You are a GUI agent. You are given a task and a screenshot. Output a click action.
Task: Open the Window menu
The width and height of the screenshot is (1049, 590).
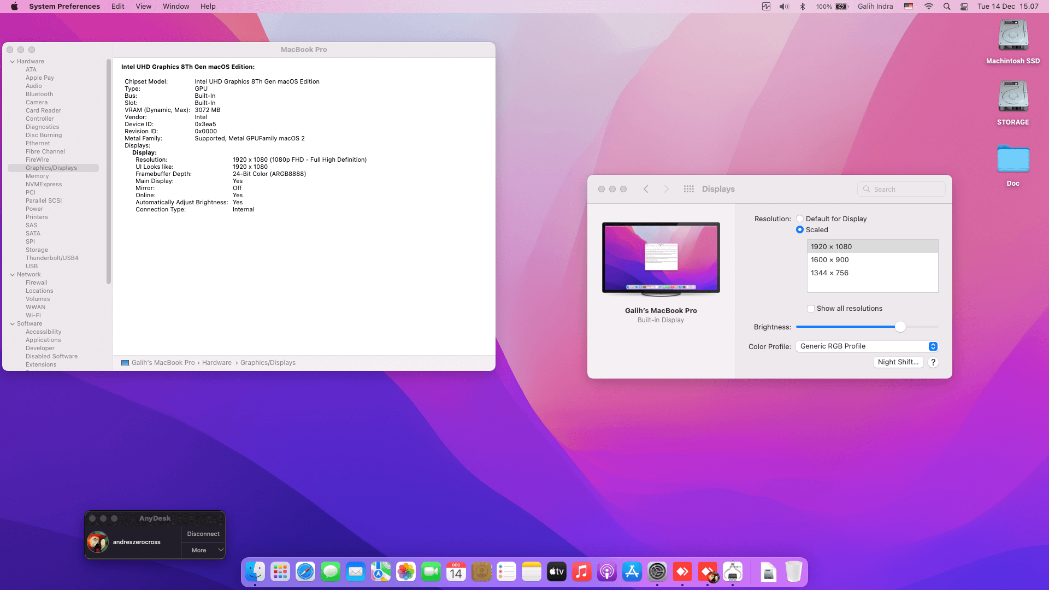click(176, 7)
